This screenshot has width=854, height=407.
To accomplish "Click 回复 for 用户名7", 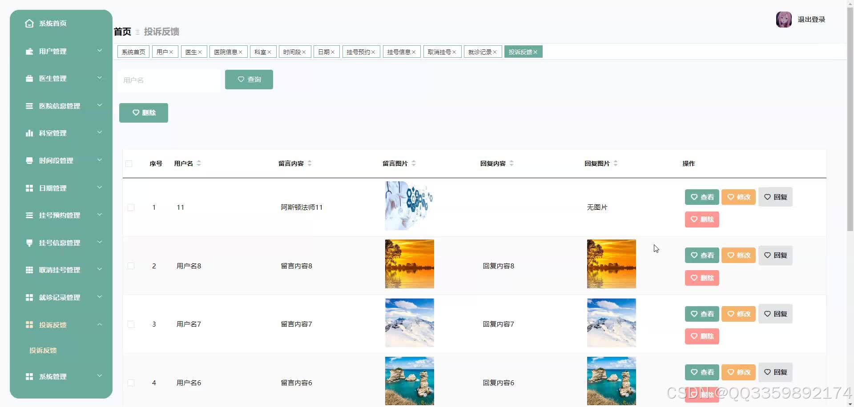I will point(775,314).
